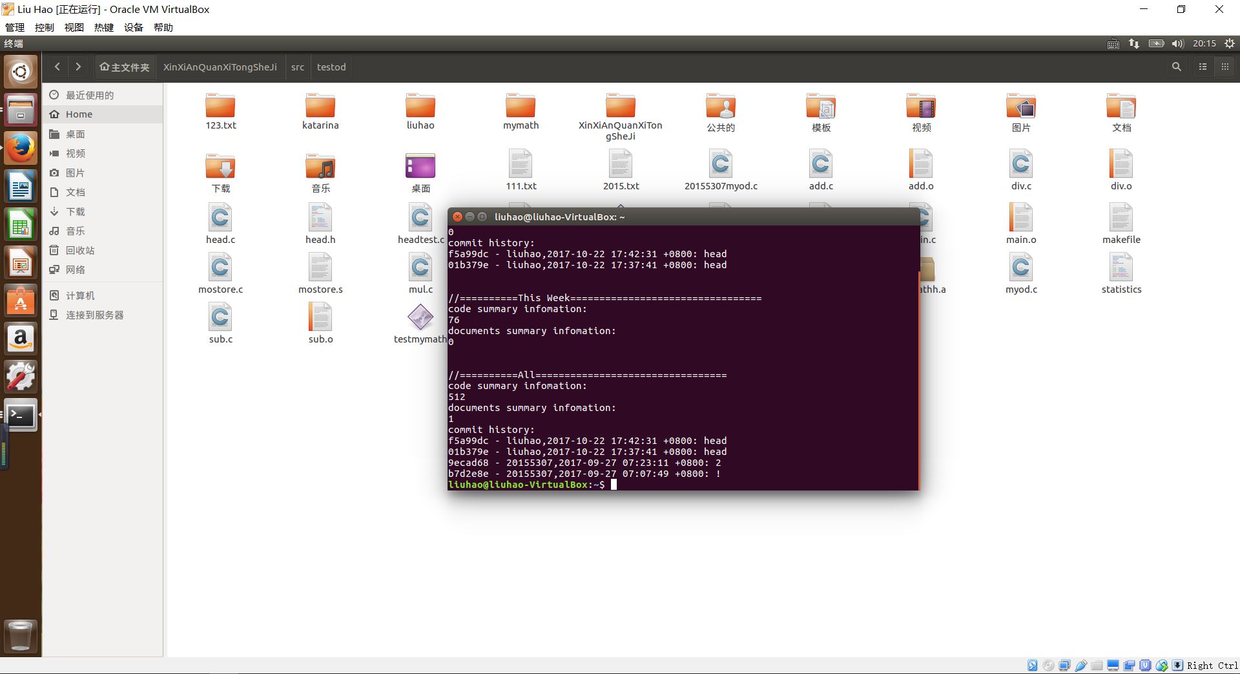1240x674 pixels.
Task: Open the network indicator in top panel
Action: tap(1134, 43)
